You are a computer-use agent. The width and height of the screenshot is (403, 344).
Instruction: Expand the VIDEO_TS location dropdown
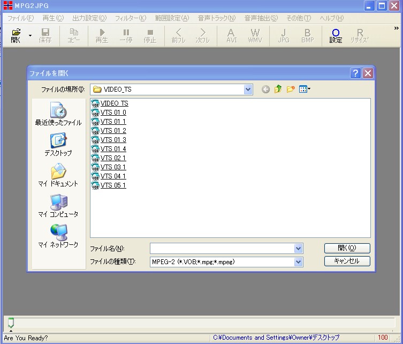(x=248, y=89)
